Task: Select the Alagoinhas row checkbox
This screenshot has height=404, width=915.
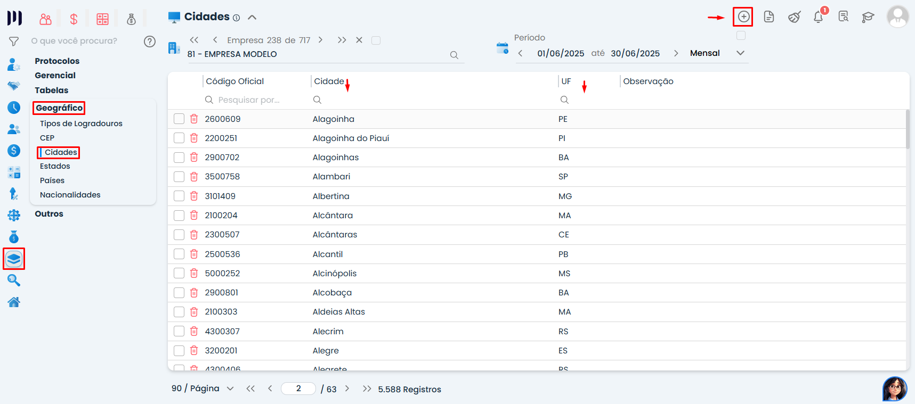Action: pos(179,158)
